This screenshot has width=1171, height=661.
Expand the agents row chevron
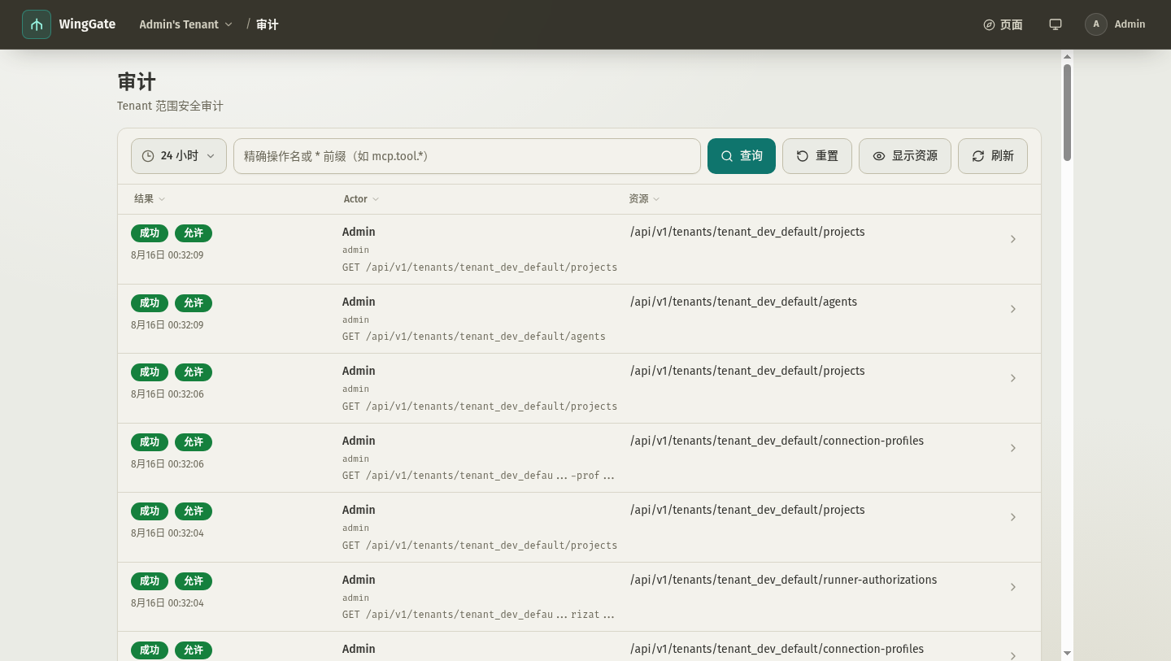(x=1013, y=309)
